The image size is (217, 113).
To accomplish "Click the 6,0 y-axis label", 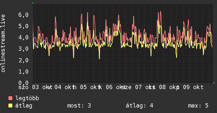I will [23, 15].
